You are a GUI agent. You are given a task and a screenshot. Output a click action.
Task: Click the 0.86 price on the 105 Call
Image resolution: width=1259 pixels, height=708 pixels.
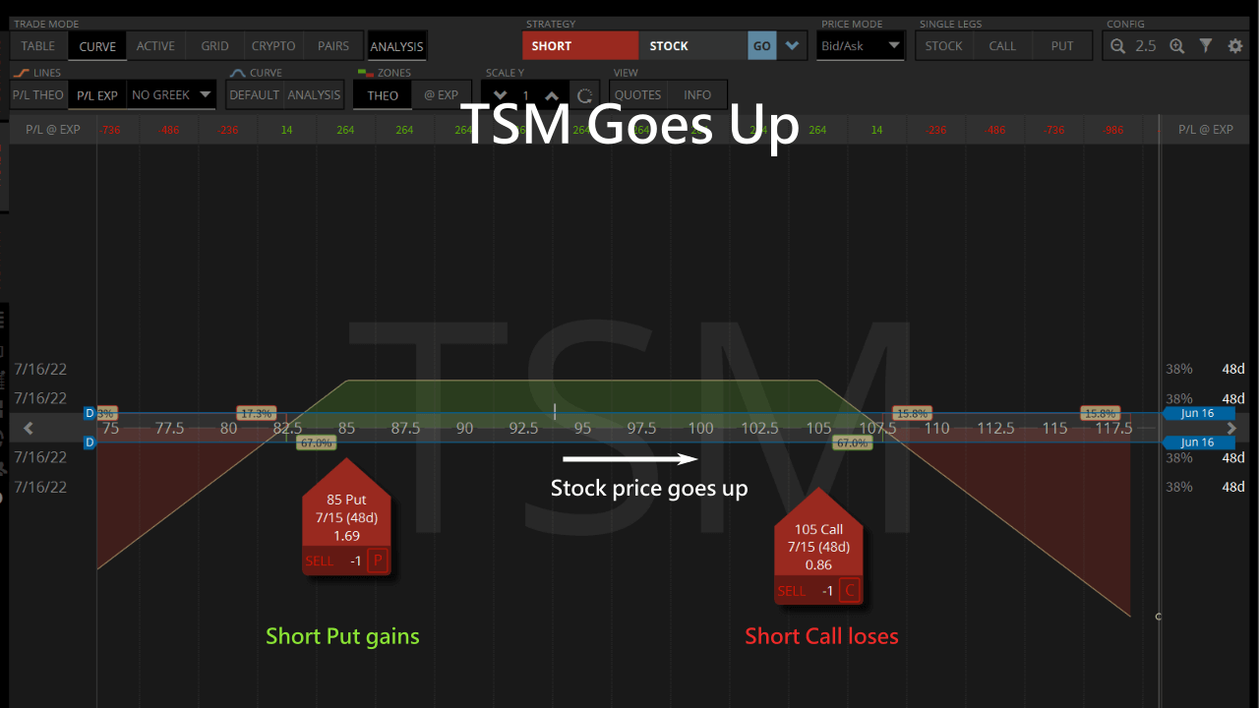[818, 565]
